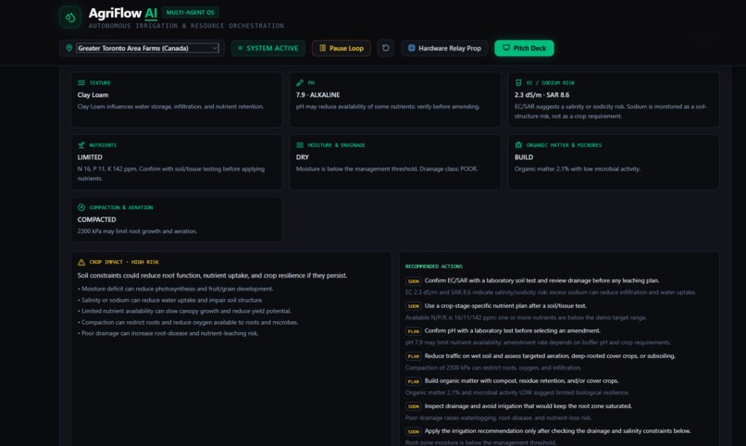
Task: Select the 'COMPACTED' status text
Action: pos(96,219)
